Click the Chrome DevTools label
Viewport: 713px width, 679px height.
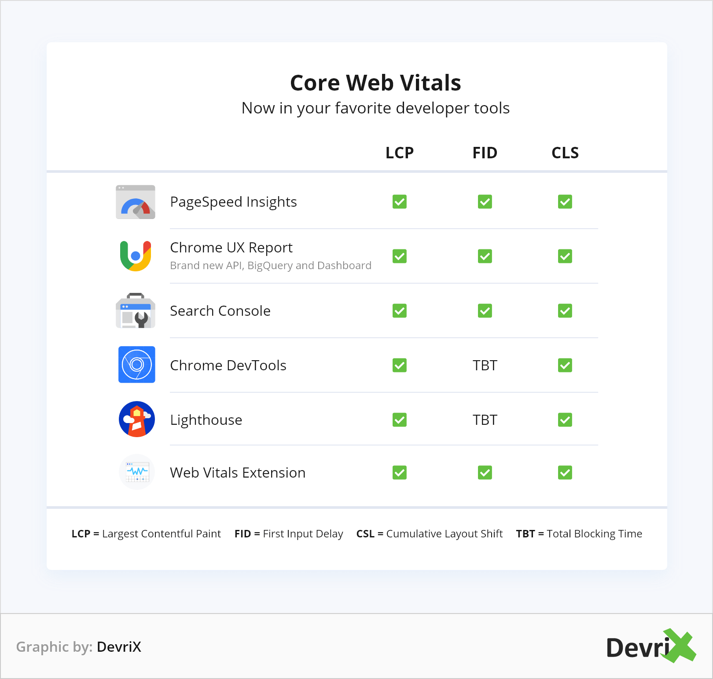[x=228, y=365]
